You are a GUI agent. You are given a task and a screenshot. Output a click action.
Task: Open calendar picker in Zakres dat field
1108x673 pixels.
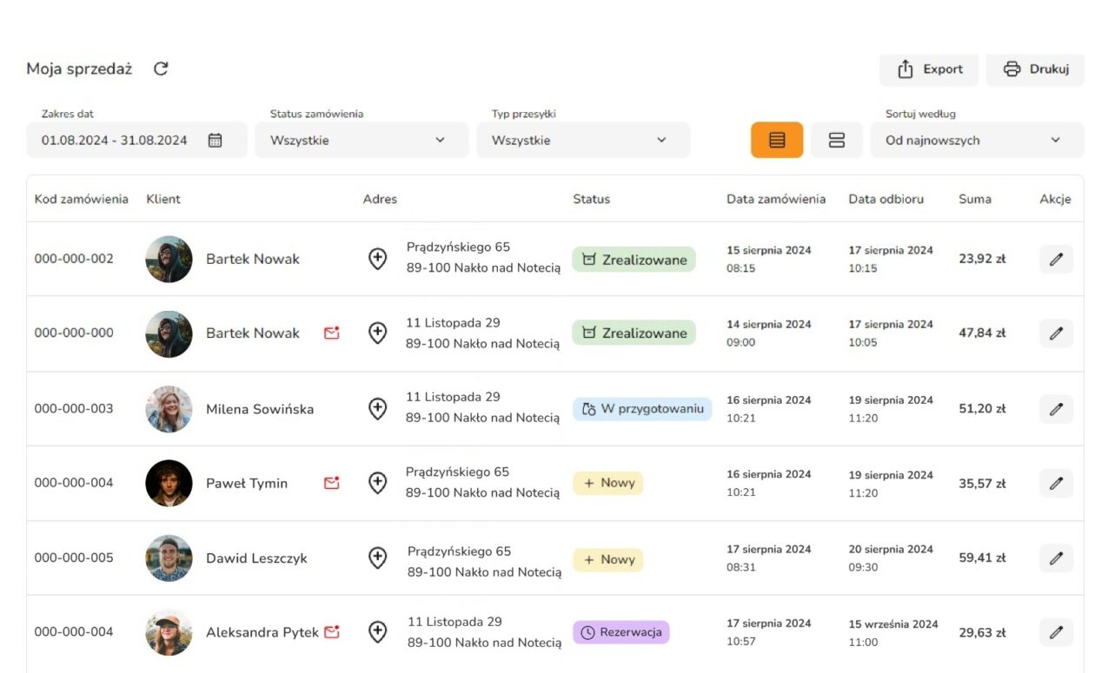(215, 141)
